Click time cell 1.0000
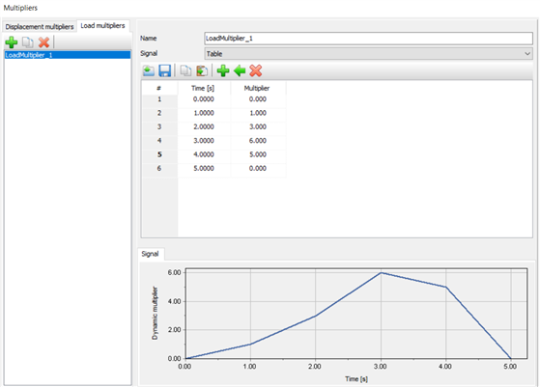 tap(204, 113)
